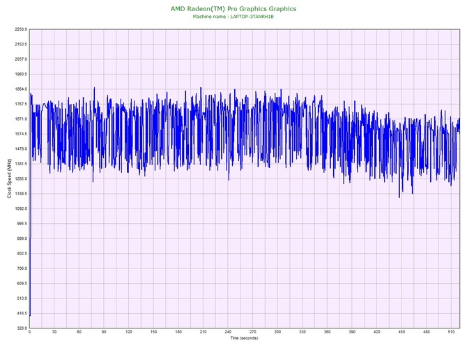
Task: Click the 2153.5 y-axis value
Action: (21, 45)
